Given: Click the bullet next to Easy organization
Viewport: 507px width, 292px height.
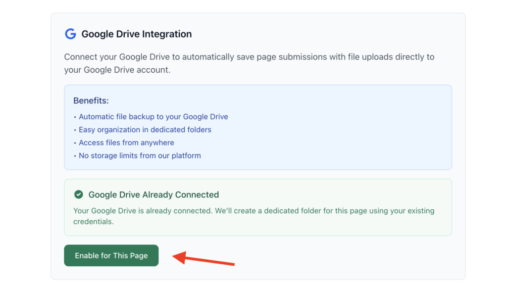Looking at the screenshot, I should (75, 130).
